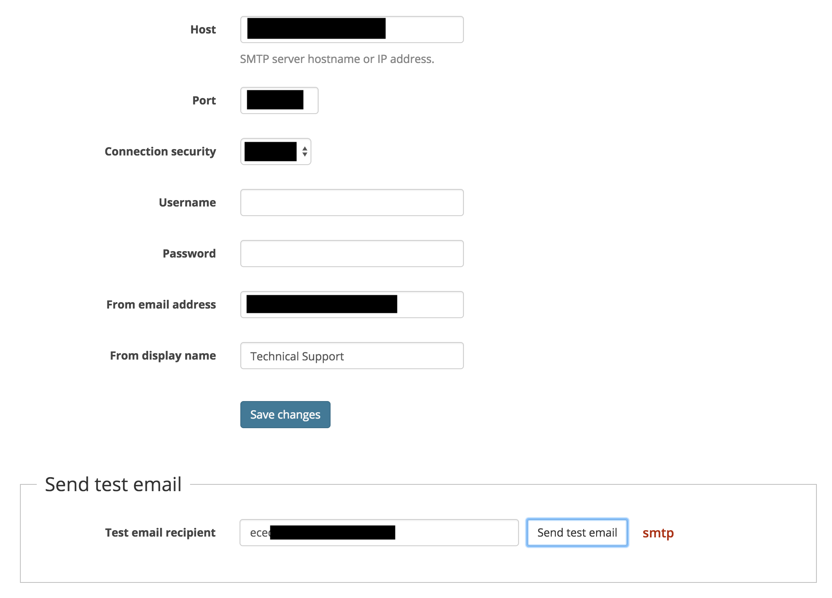The image size is (832, 598).
Task: Click the Send test email section heading
Action: [113, 484]
